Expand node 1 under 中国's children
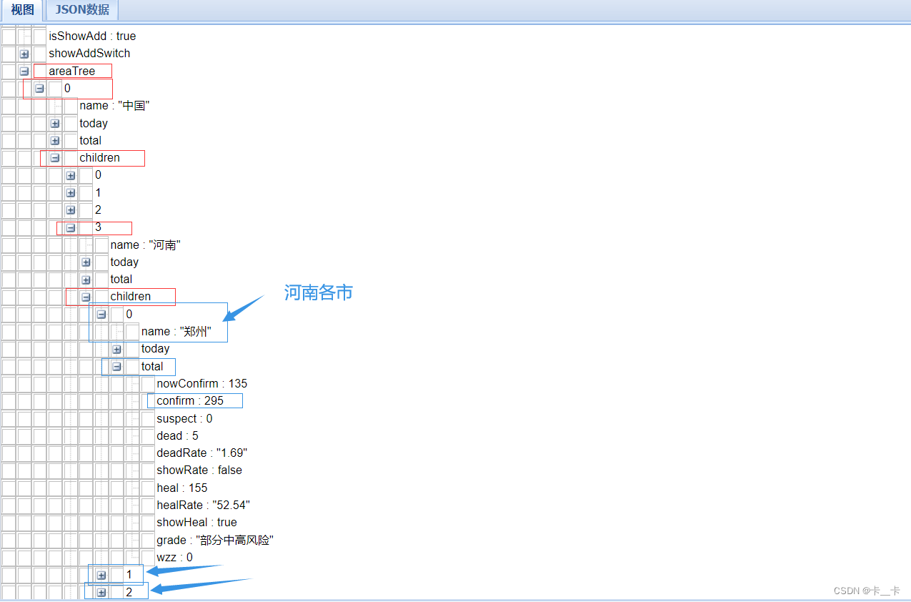 71,192
